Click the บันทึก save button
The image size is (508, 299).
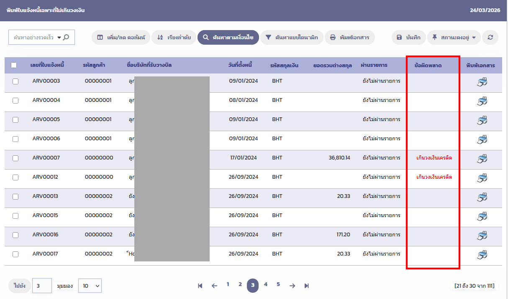tap(409, 37)
